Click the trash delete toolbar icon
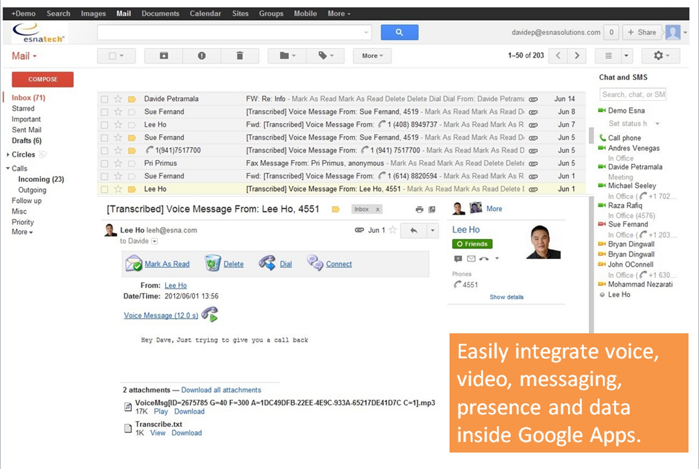Viewport: 699px width, 469px height. [x=240, y=55]
